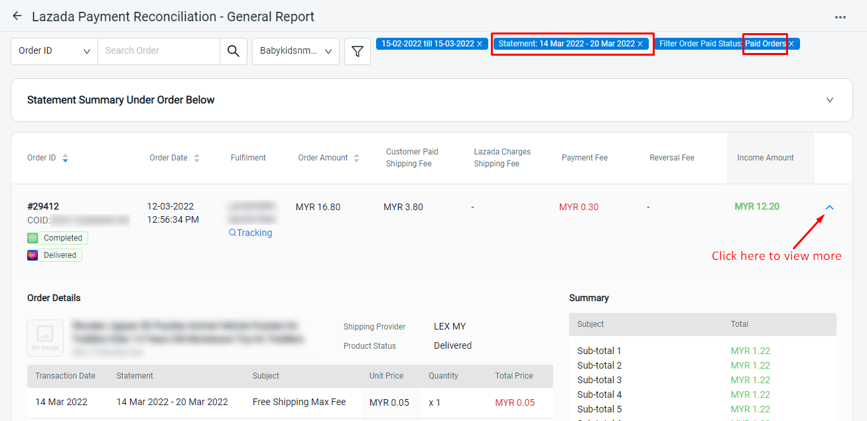Click the icon on the Completed status badge

tap(33, 237)
